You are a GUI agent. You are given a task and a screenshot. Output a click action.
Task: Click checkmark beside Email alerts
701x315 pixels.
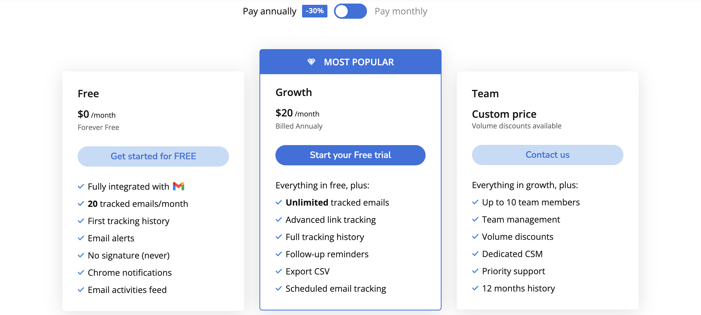click(81, 238)
